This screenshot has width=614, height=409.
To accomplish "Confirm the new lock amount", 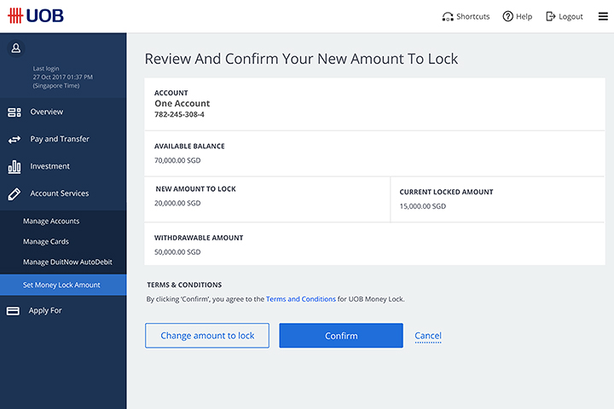I will 341,336.
